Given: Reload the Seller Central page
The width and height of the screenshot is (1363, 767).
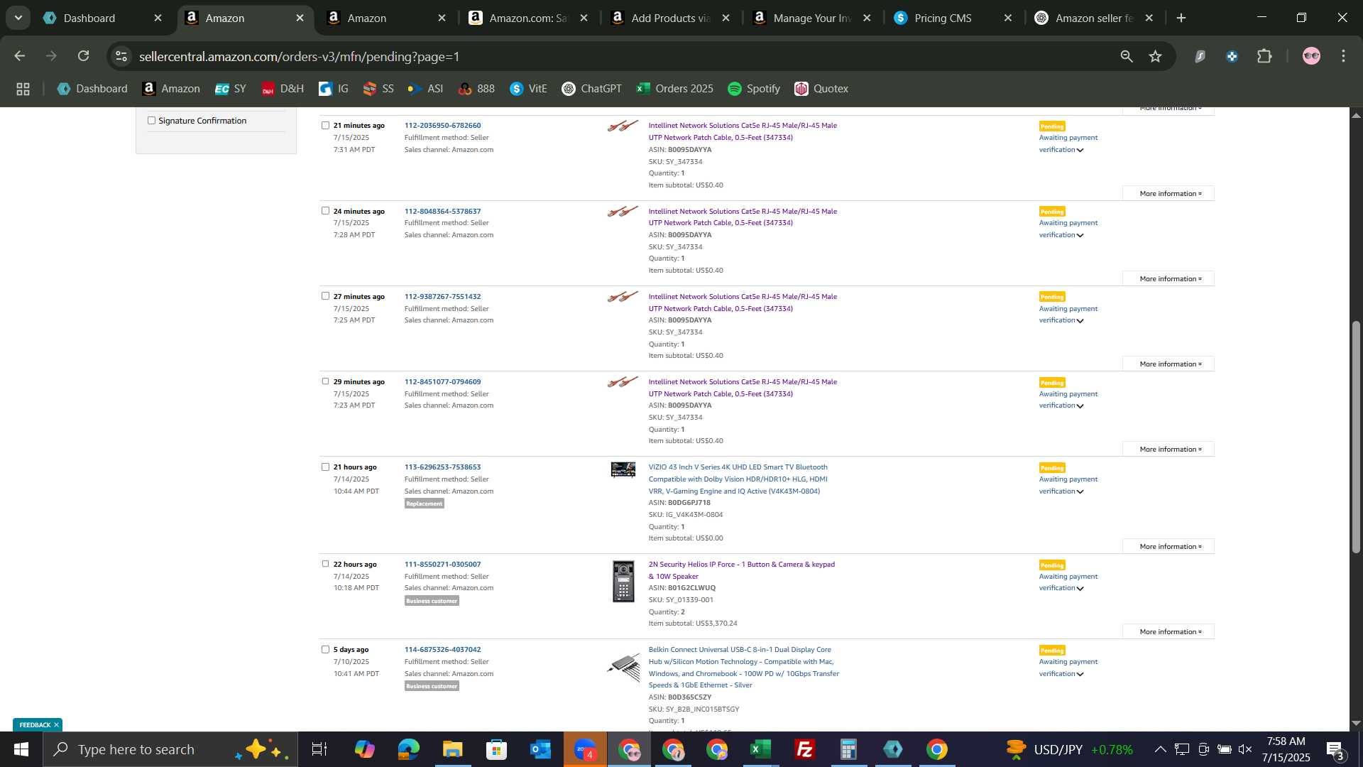Looking at the screenshot, I should (84, 56).
